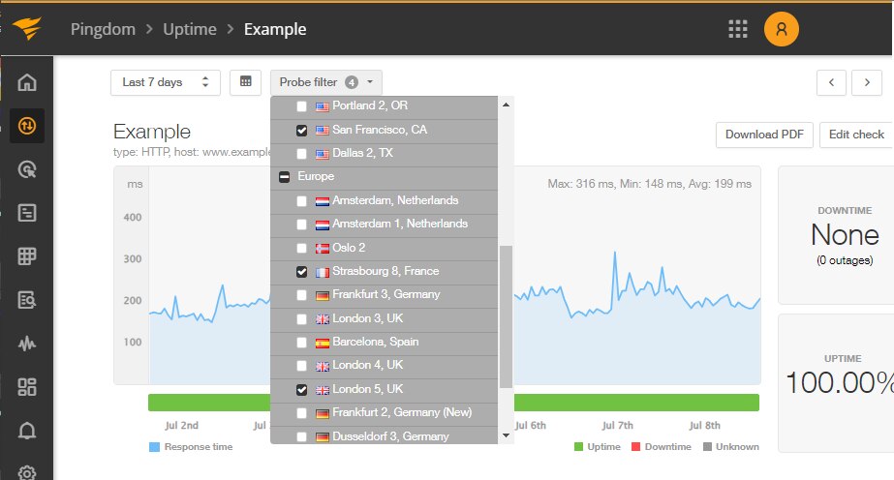Open the table grid sidebar icon
Viewport: 894px width, 480px height.
(x=27, y=256)
